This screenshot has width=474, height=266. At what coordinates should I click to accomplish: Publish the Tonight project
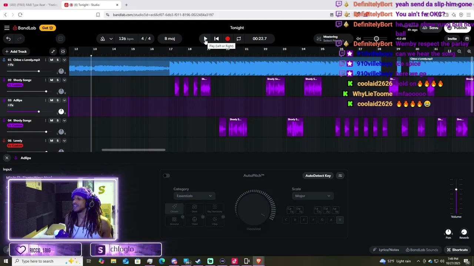[x=457, y=28]
